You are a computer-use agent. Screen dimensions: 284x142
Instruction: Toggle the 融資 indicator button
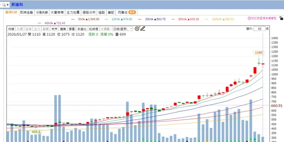click(45, 29)
